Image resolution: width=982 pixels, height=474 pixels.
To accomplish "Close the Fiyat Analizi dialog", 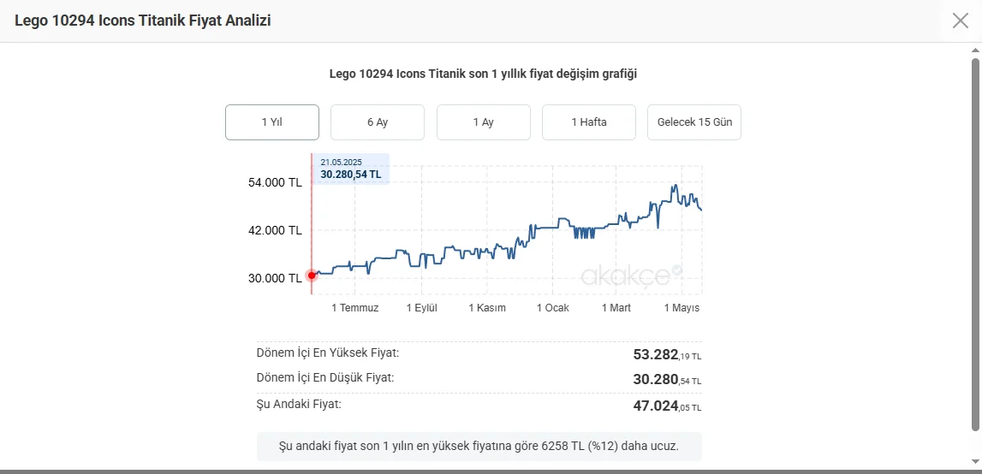I will tap(960, 21).
